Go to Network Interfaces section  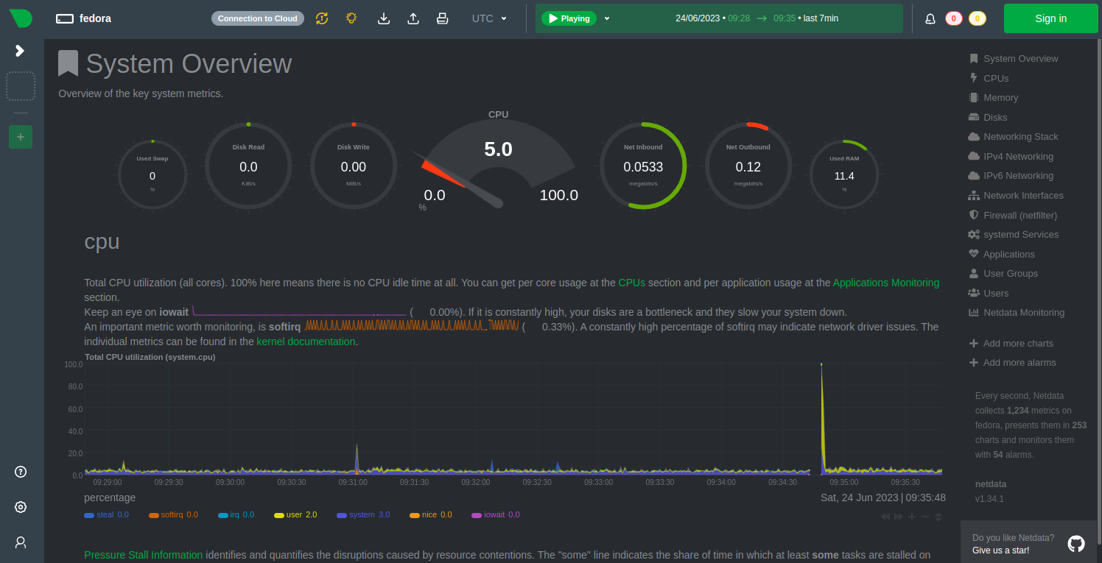(x=1022, y=196)
